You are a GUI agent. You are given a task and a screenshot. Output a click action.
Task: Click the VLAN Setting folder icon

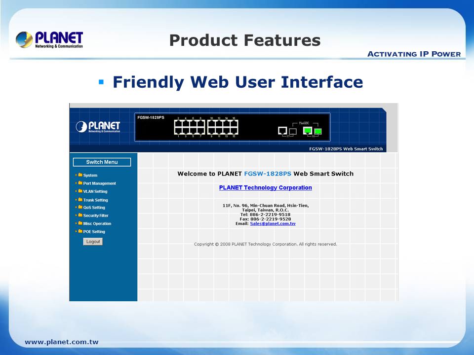click(80, 191)
